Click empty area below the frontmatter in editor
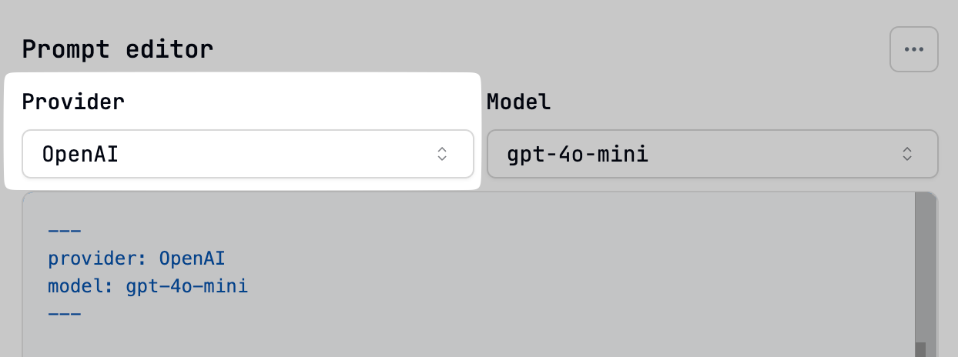The height and width of the screenshot is (357, 958). point(462,341)
